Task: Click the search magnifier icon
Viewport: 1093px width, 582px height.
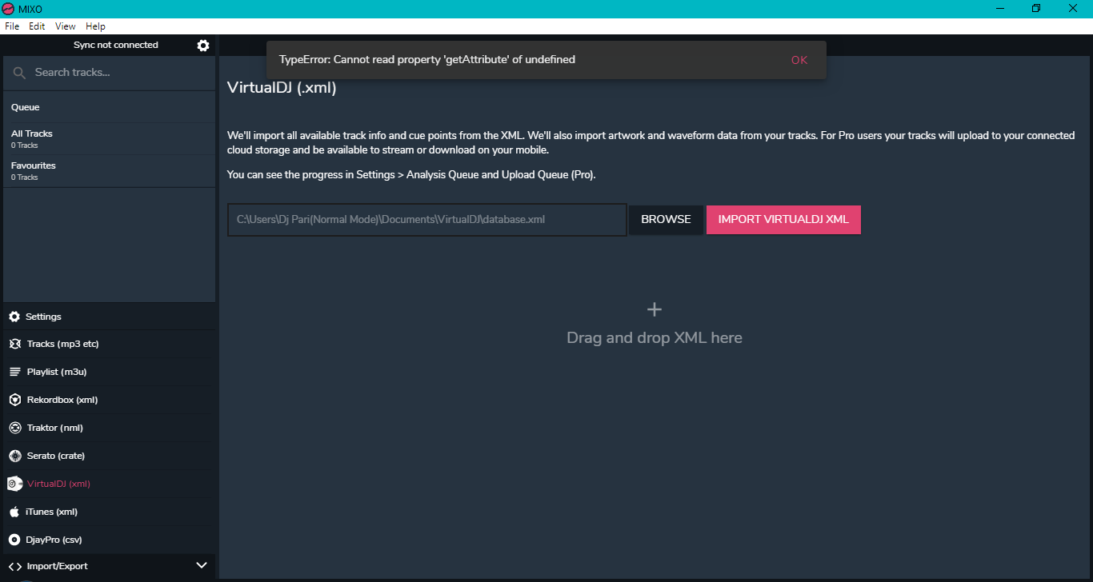Action: tap(20, 73)
